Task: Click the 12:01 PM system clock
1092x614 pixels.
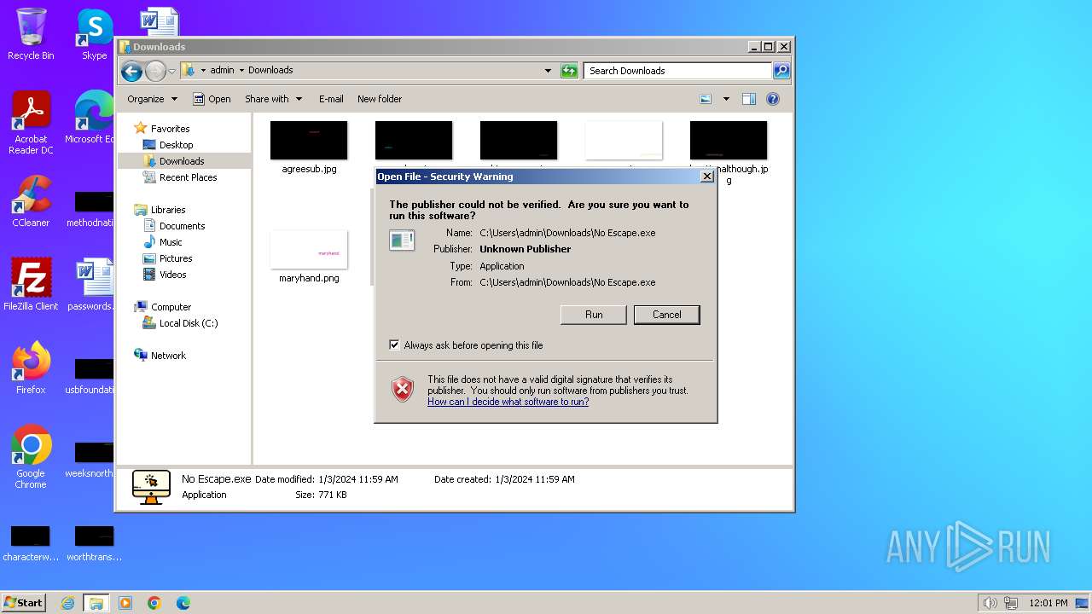Action: point(1048,603)
